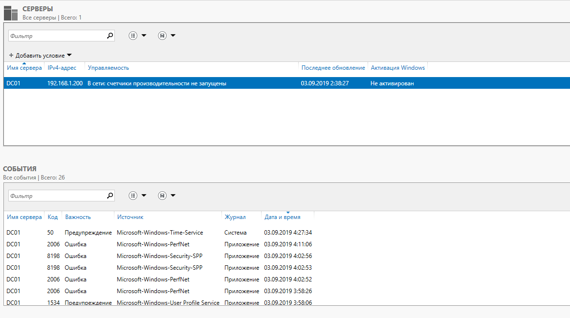Click the save query icon in the events panel

click(162, 196)
